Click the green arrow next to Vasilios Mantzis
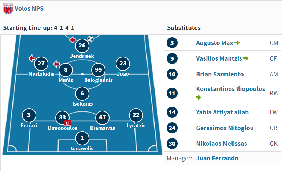 tap(246, 58)
